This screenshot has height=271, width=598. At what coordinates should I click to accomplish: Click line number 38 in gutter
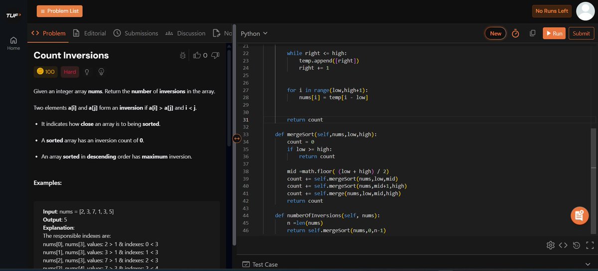click(x=245, y=172)
